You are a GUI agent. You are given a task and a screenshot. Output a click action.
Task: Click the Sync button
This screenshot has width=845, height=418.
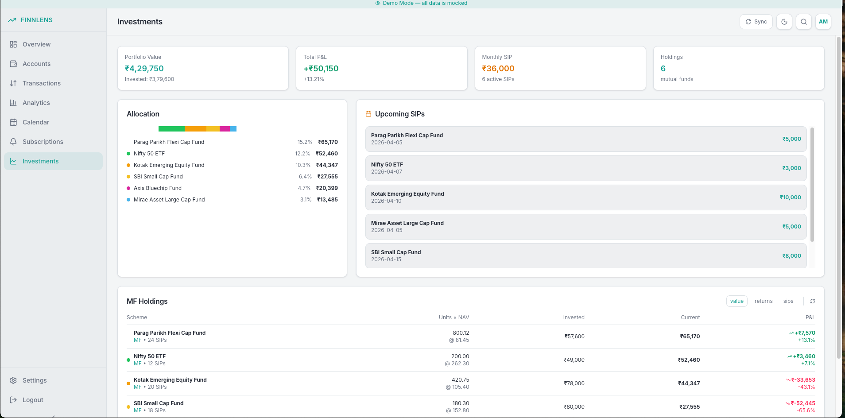coord(756,22)
